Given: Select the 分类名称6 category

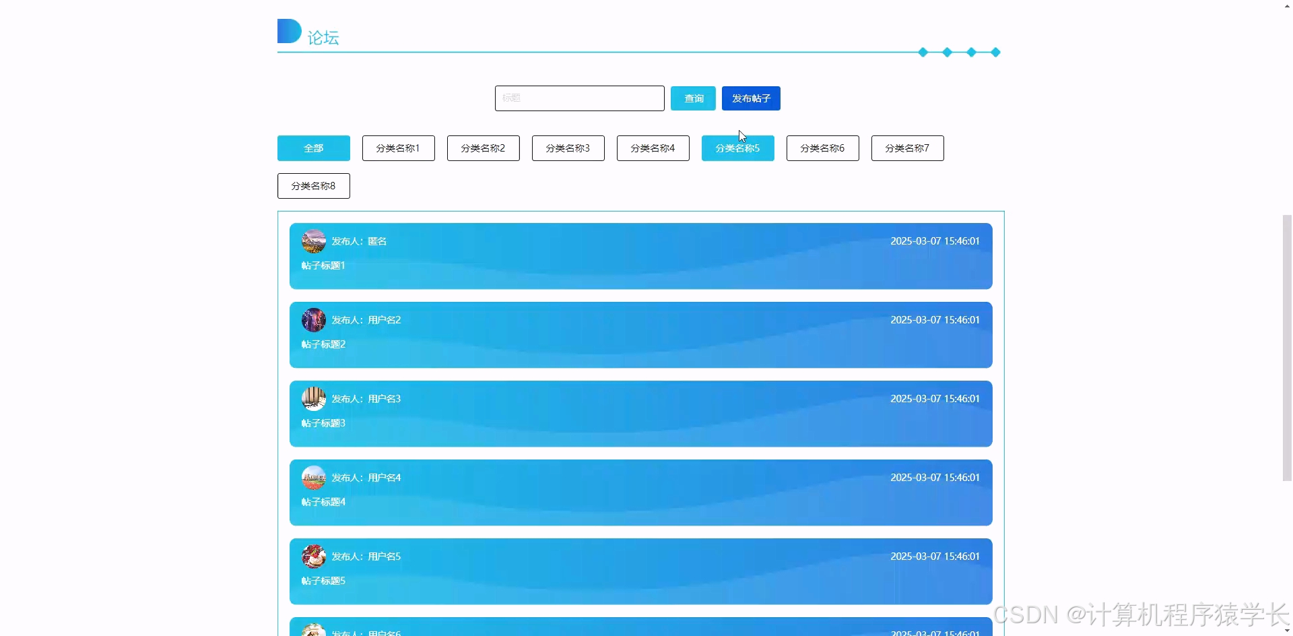Looking at the screenshot, I should [823, 148].
